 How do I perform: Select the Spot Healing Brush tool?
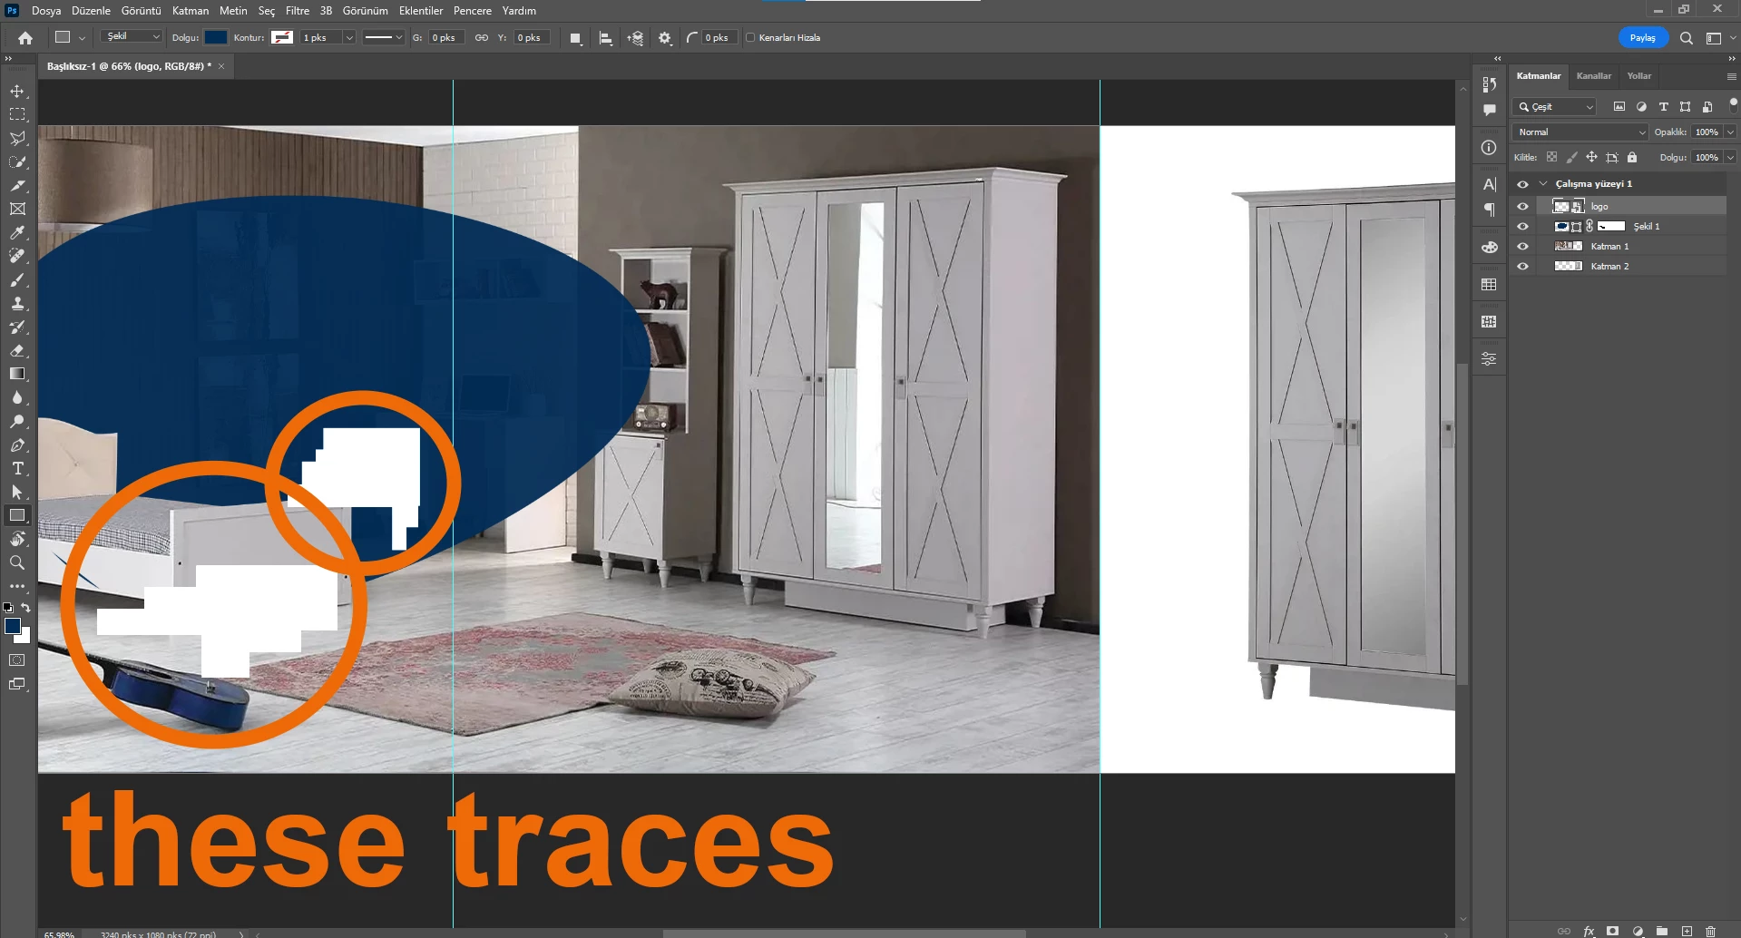17,256
